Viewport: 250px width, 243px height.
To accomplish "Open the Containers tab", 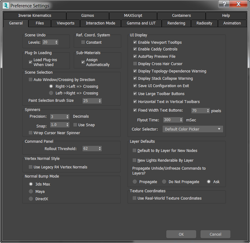I will tap(181, 16).
